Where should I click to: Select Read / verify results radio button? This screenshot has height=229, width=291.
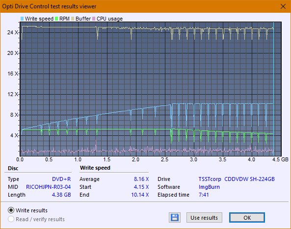pos(11,219)
